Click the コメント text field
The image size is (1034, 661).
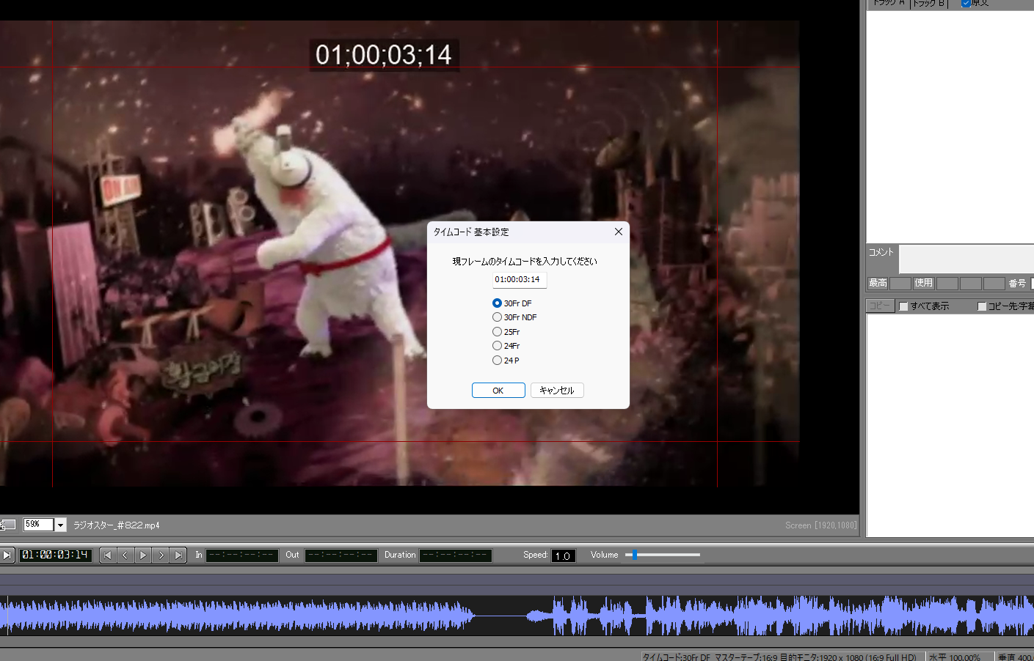966,259
